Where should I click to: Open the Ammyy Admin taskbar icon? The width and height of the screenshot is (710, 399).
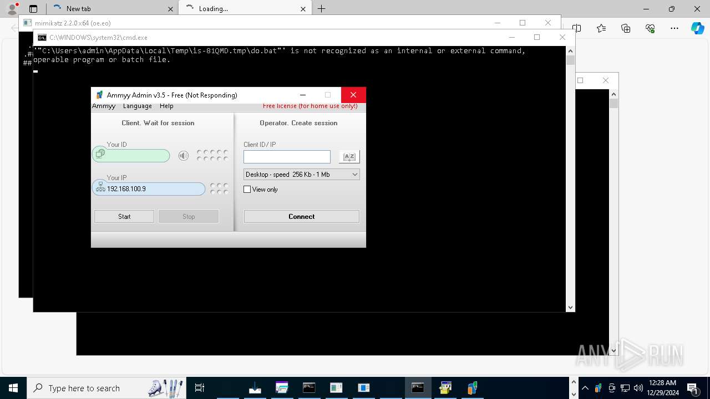coord(473,388)
